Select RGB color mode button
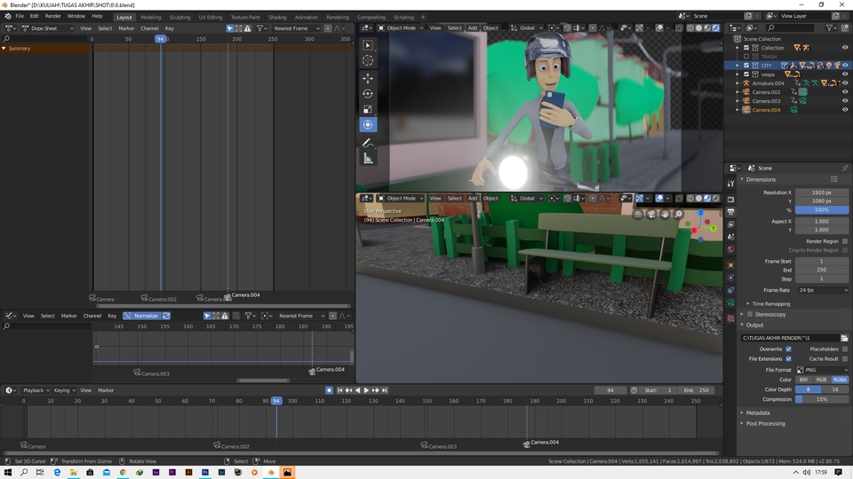This screenshot has height=479, width=853. click(821, 380)
